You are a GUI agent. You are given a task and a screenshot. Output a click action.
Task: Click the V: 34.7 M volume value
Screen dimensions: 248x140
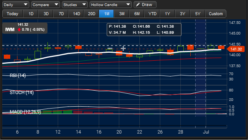(x=117, y=33)
